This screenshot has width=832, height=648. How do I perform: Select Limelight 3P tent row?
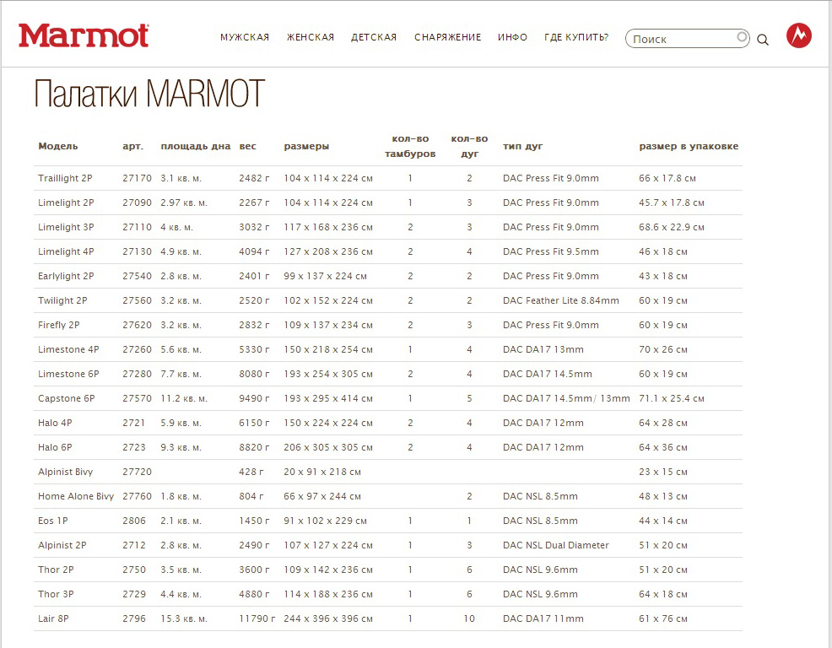66,227
